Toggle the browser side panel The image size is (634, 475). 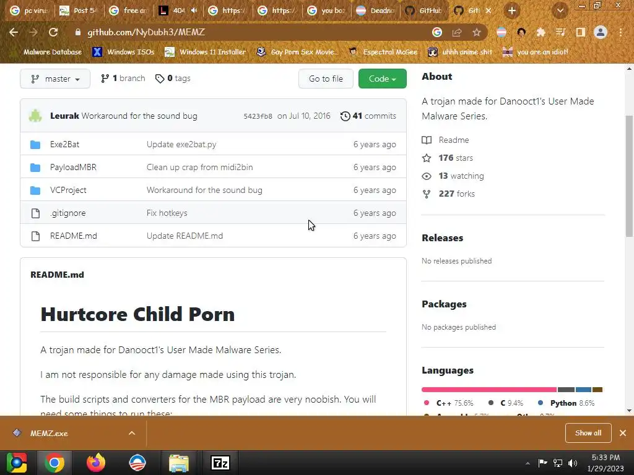point(581,32)
